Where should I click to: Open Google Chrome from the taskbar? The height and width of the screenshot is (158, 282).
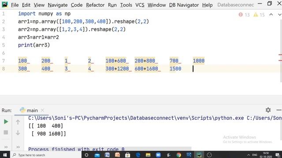click(178, 155)
